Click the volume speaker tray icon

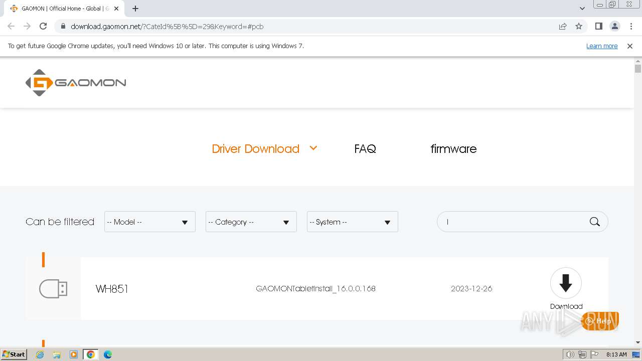570,354
